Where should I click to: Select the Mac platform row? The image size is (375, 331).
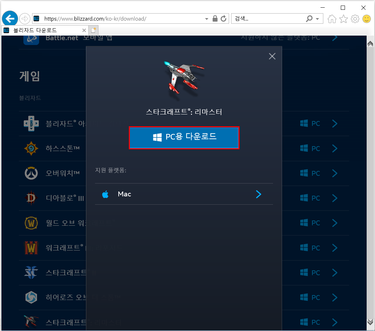point(184,194)
